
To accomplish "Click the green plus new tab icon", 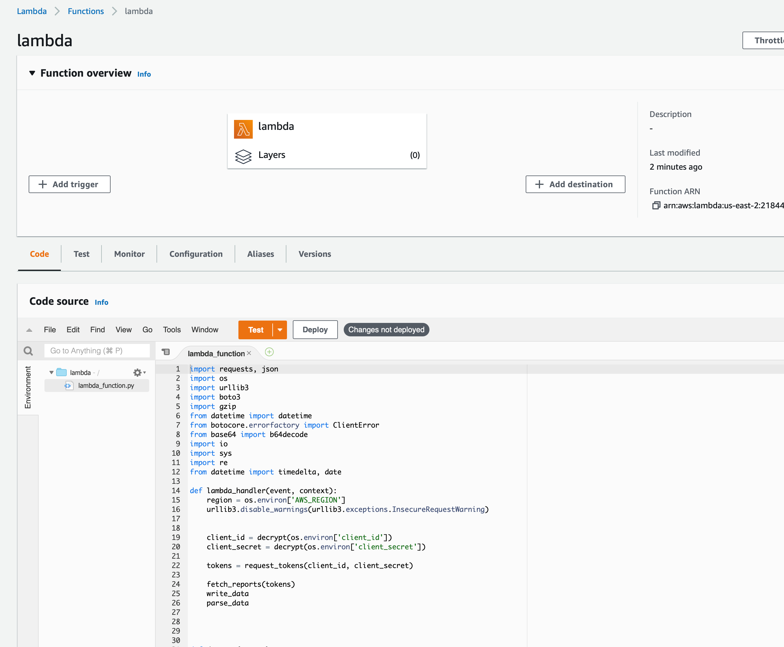I will [269, 352].
